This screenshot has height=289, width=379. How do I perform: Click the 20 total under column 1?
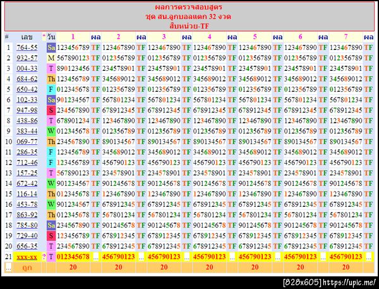73,267
